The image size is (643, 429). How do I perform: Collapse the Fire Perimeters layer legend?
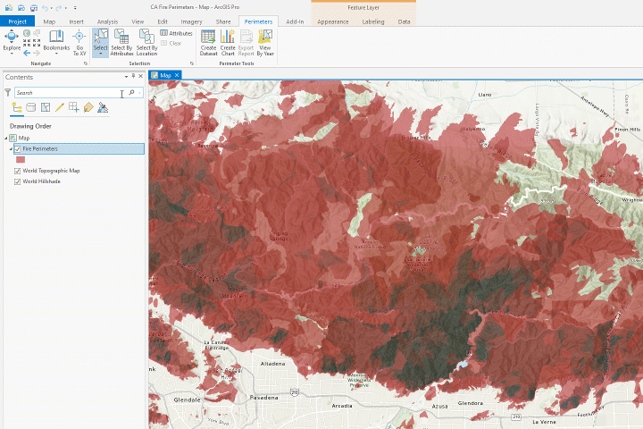pyautogui.click(x=11, y=149)
